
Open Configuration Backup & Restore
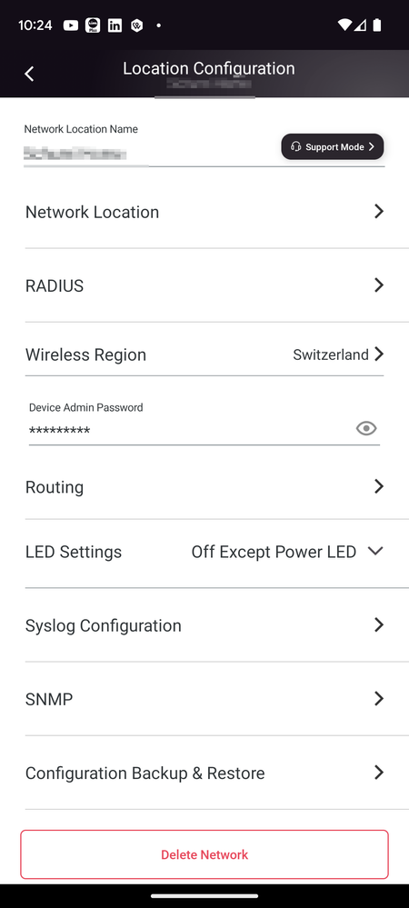[204, 773]
